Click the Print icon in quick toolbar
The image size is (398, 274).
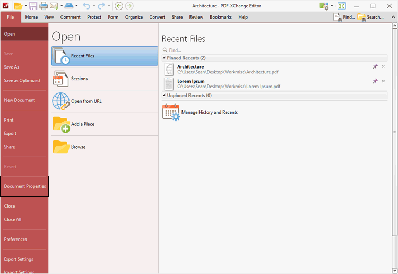point(44,6)
